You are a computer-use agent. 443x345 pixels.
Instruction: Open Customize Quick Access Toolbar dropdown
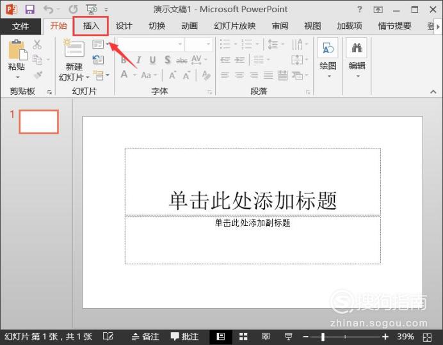coord(106,10)
